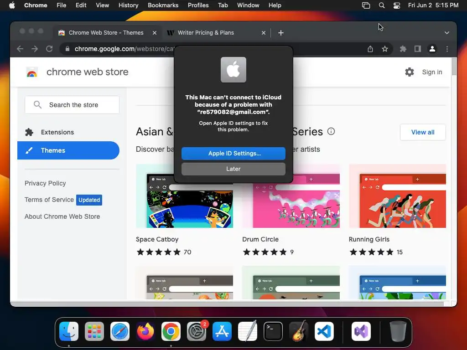Click the View all button
This screenshot has width=467, height=350.
[x=423, y=132]
